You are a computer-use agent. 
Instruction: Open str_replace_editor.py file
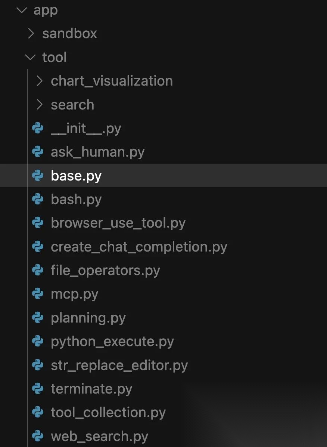(119, 365)
